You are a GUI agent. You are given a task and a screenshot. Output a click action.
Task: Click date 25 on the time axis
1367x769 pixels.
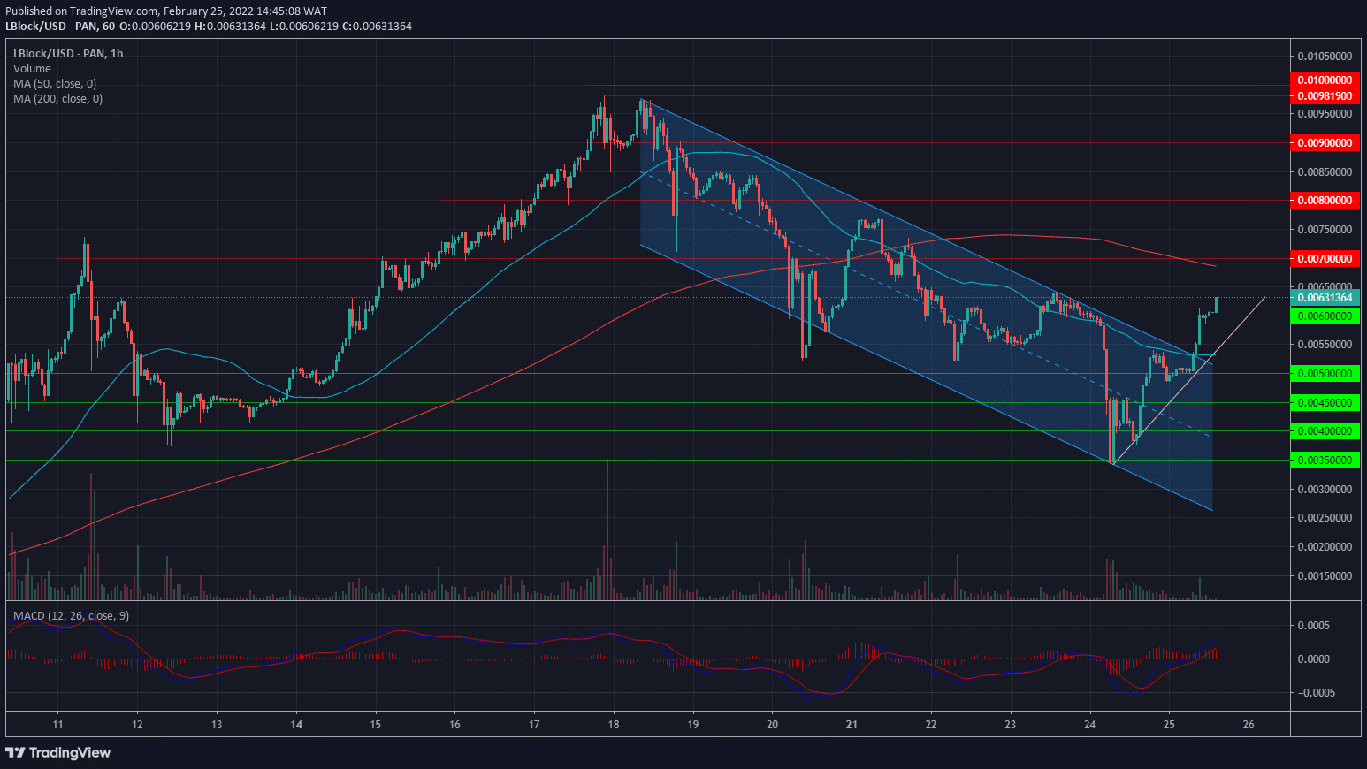tap(1169, 725)
